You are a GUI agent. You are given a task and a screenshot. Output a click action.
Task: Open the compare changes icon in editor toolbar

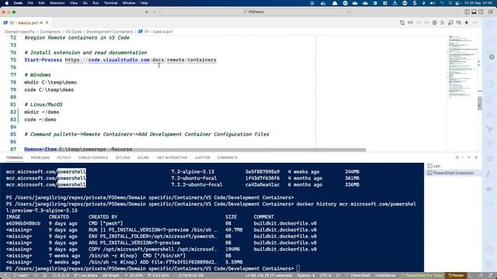[x=402, y=22]
